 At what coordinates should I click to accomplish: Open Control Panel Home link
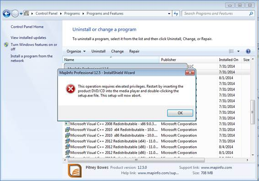tap(27, 27)
